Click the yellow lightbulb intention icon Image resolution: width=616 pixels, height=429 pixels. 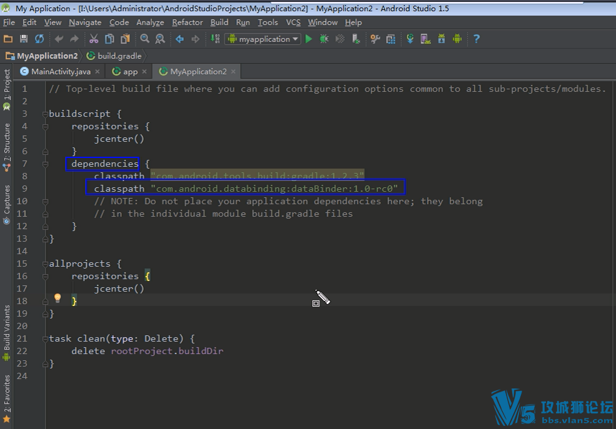click(x=58, y=298)
